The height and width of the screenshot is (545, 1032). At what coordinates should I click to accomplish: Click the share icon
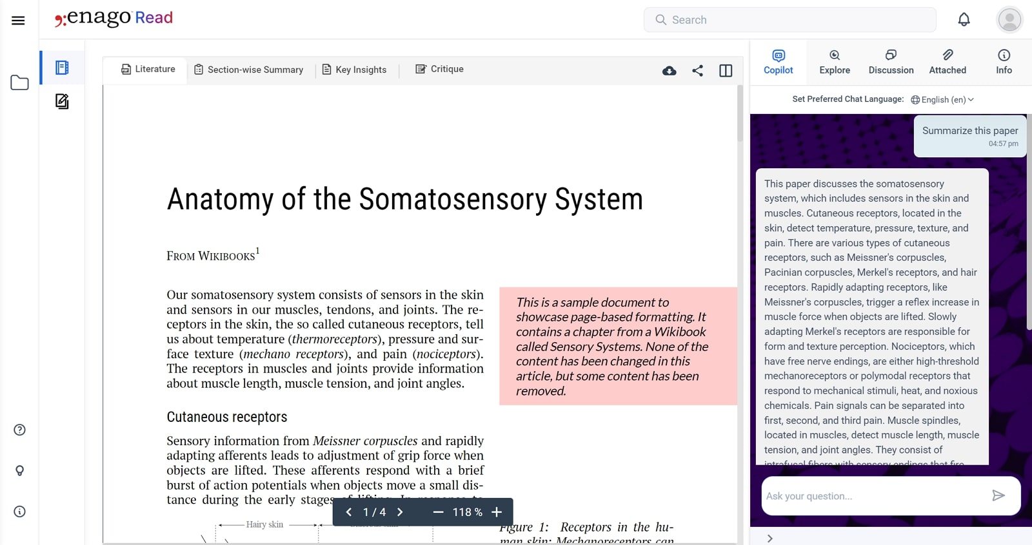coord(697,71)
